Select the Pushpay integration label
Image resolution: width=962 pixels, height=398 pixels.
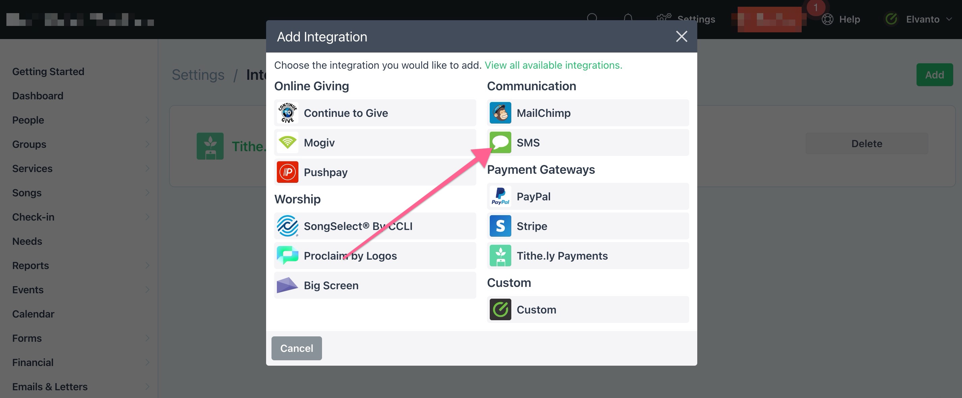click(x=326, y=172)
